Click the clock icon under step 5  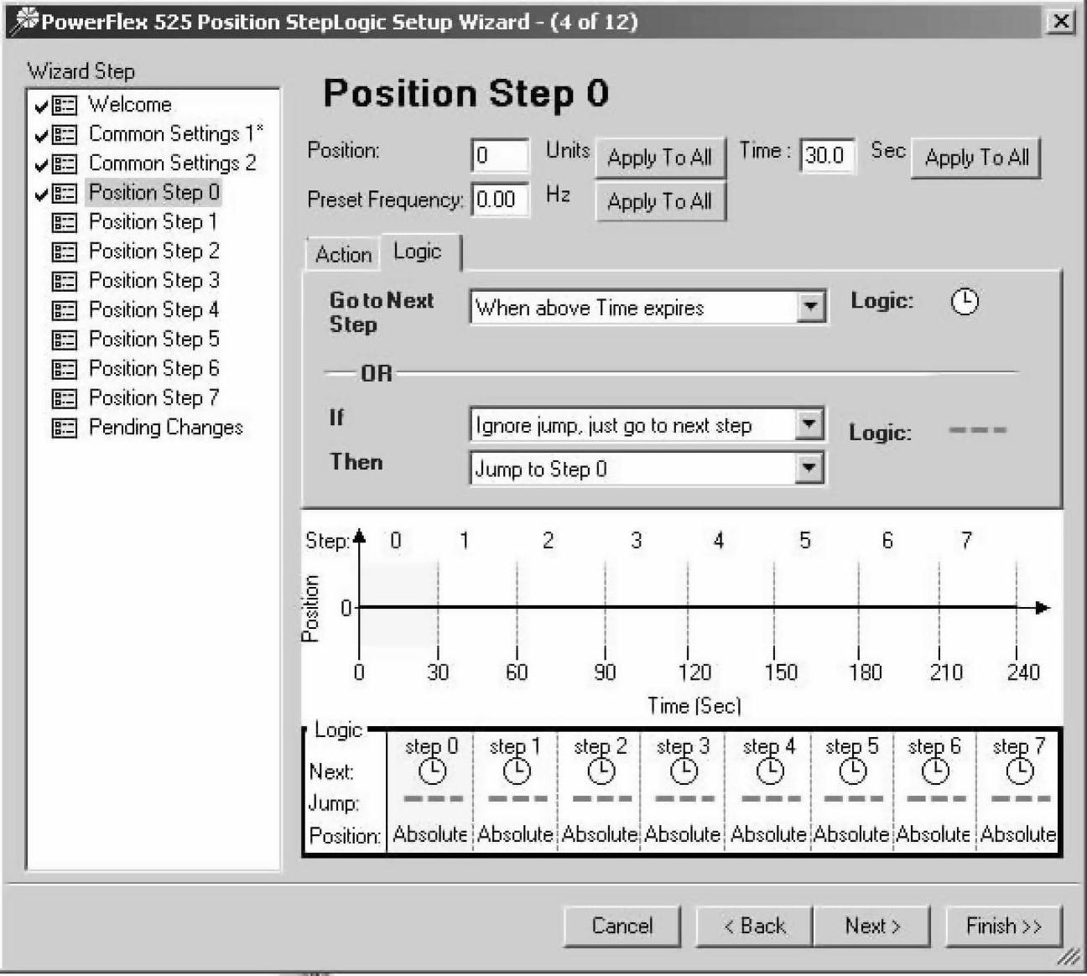[x=852, y=771]
